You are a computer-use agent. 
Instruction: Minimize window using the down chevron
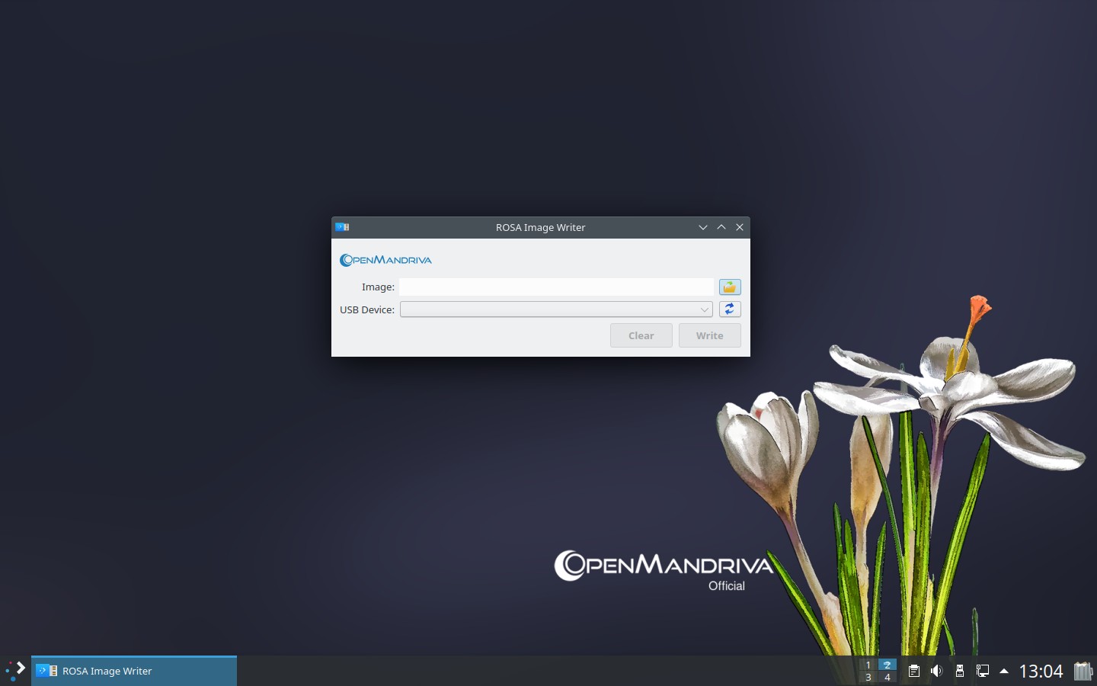point(702,227)
